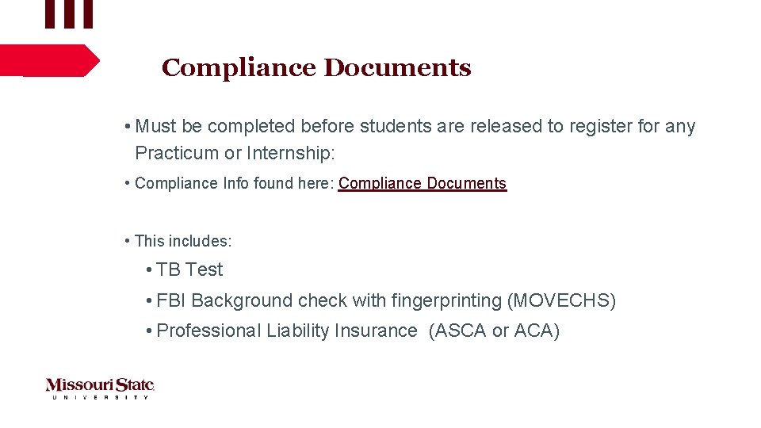Image resolution: width=761 pixels, height=428 pixels.
Task: Click the maroon bars at the top
Action: pyautogui.click(x=68, y=13)
